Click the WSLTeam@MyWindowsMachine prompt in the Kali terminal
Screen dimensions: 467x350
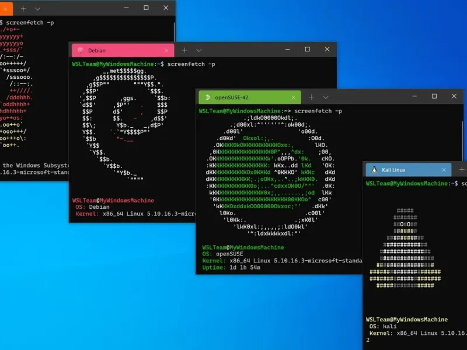[x=407, y=183]
